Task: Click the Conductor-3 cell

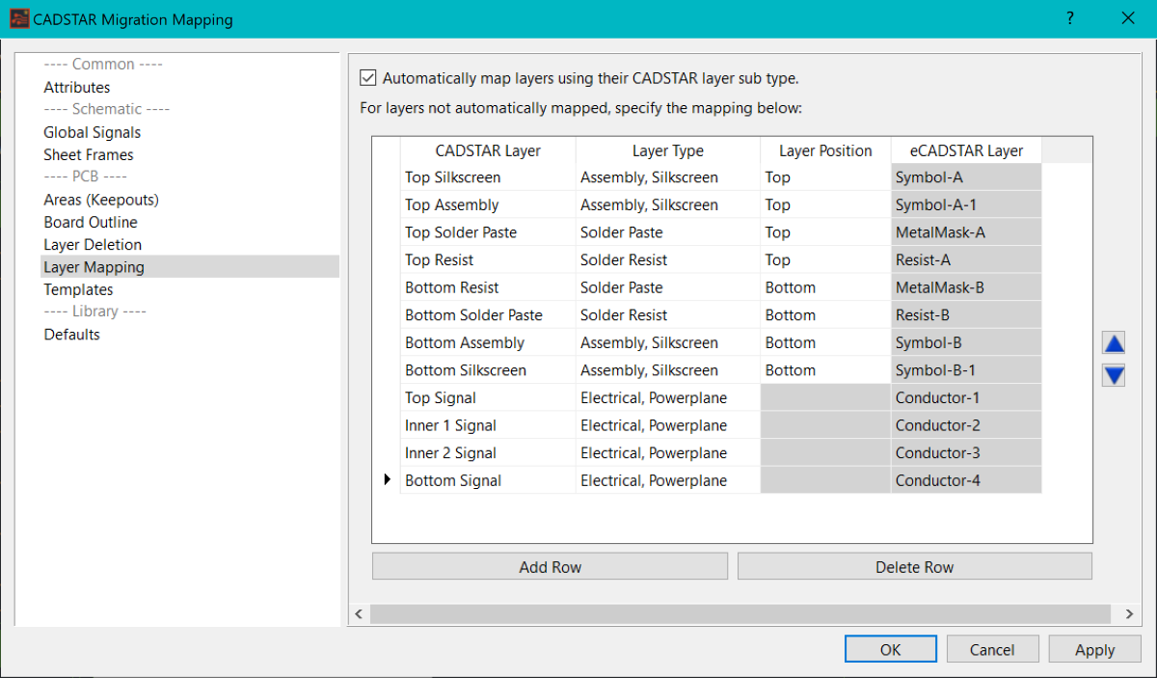Action: [966, 452]
